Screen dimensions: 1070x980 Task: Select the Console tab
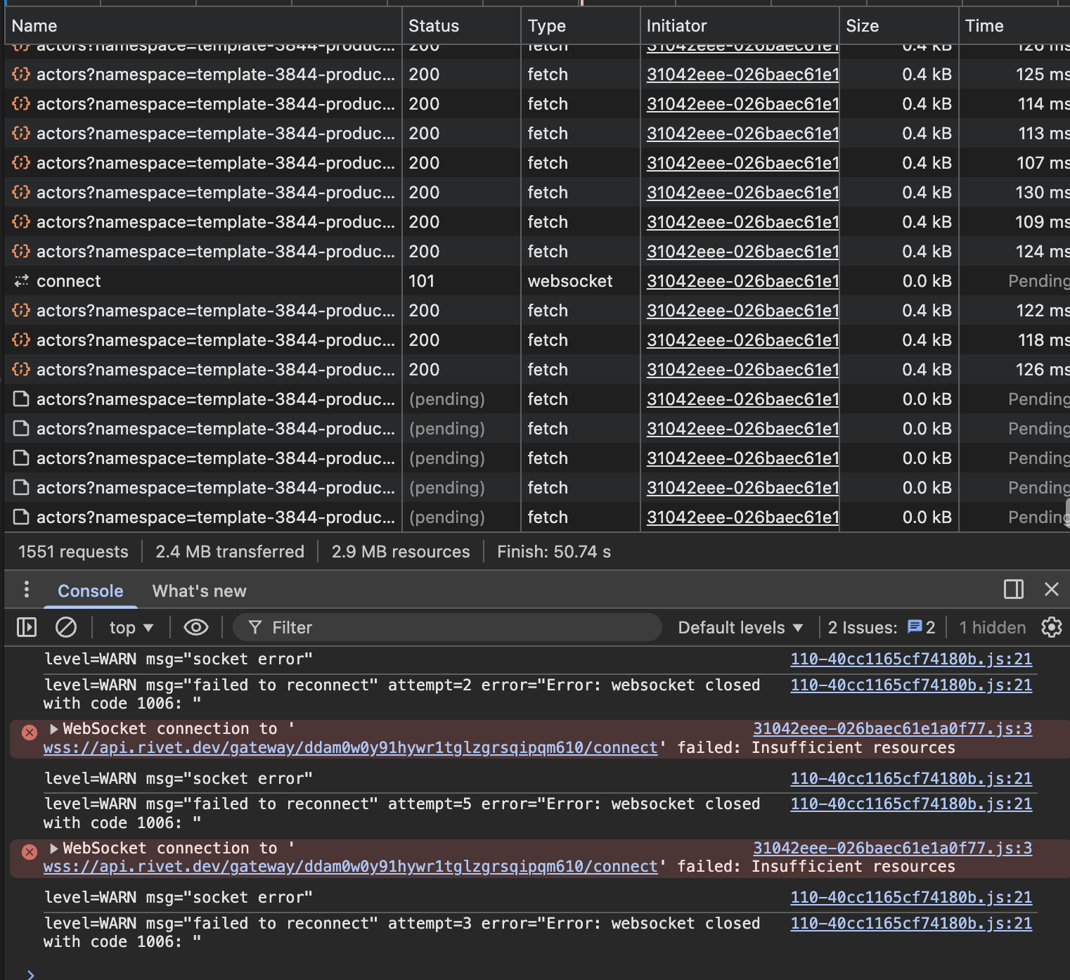90,591
